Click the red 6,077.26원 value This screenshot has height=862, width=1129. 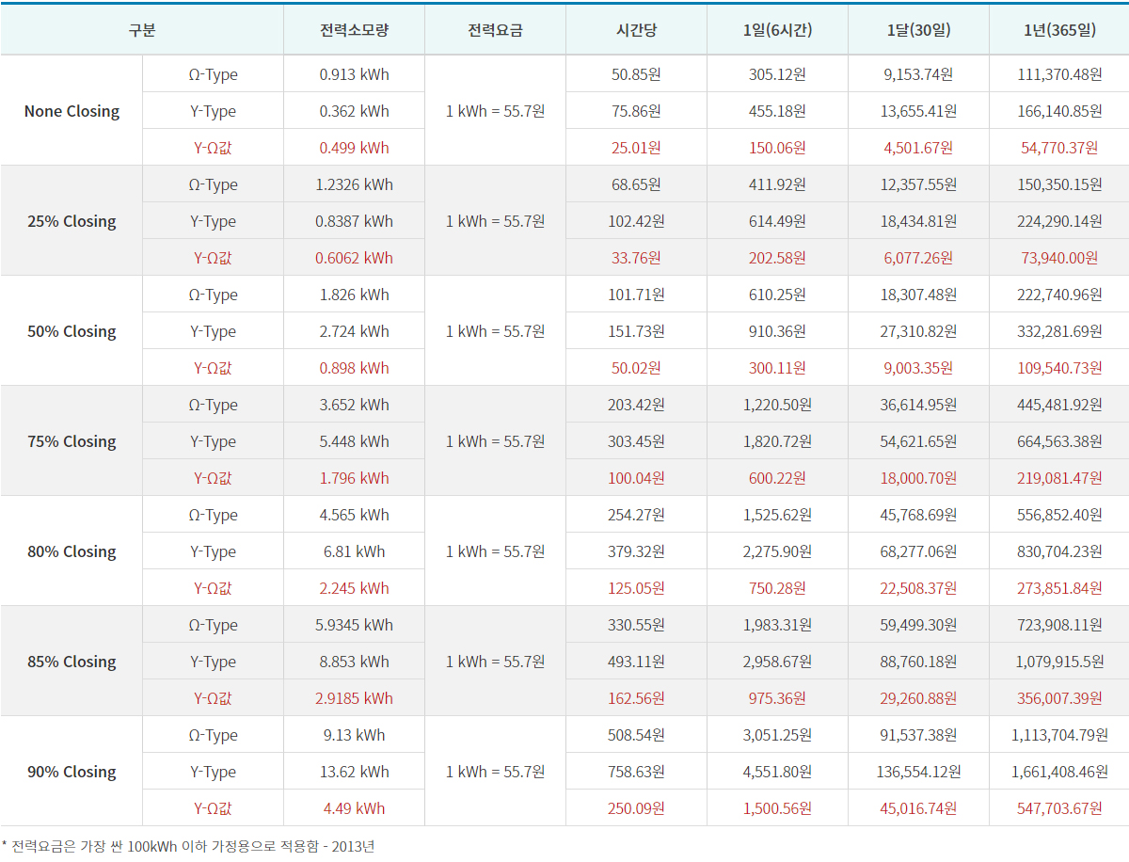(918, 258)
